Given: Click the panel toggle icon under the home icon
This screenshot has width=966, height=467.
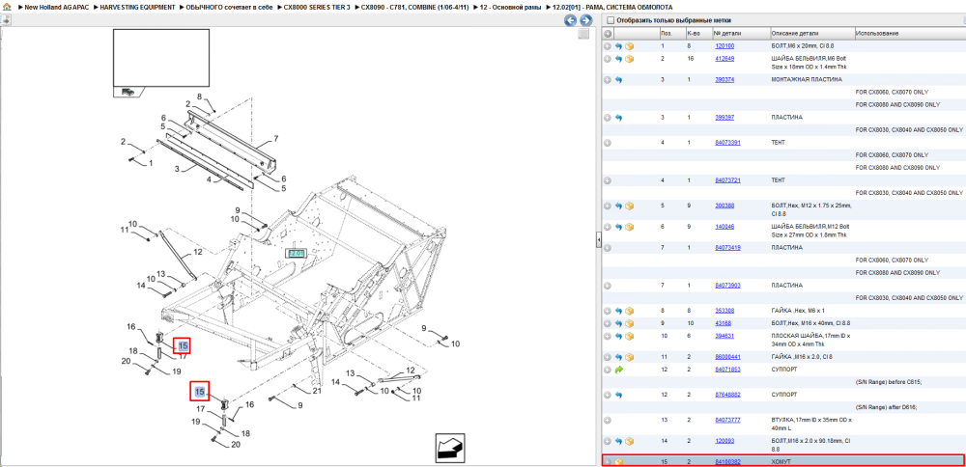Looking at the screenshot, I should tap(6, 19).
